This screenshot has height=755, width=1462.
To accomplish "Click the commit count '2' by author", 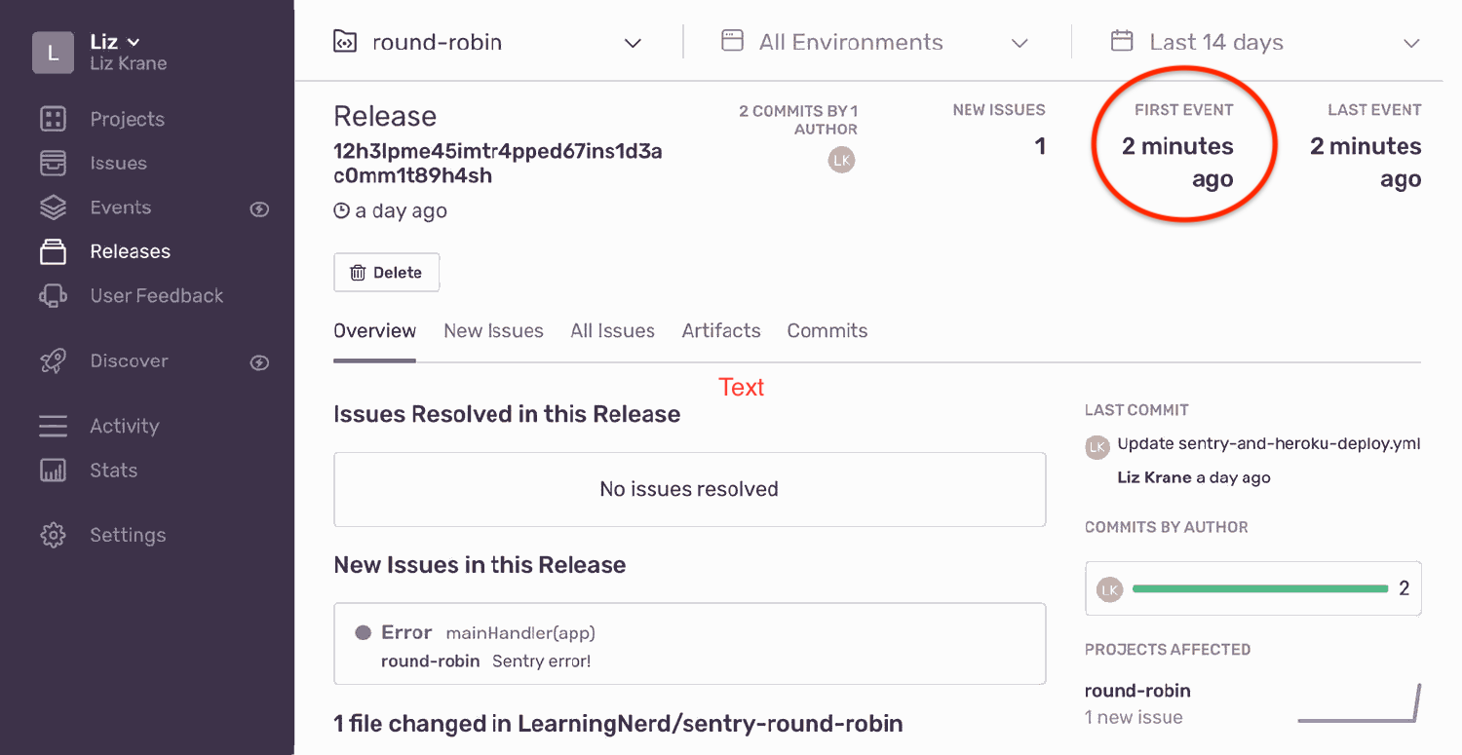I will (x=1404, y=588).
